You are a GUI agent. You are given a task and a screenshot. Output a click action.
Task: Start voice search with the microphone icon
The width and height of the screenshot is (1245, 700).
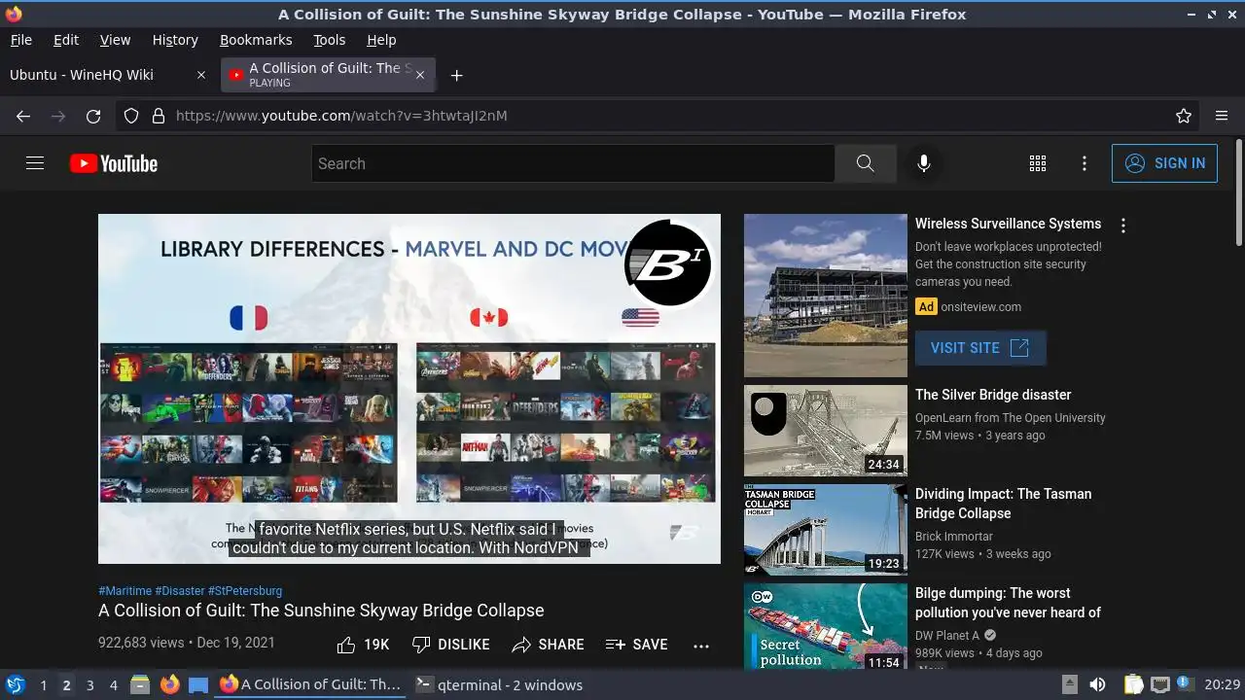[924, 163]
